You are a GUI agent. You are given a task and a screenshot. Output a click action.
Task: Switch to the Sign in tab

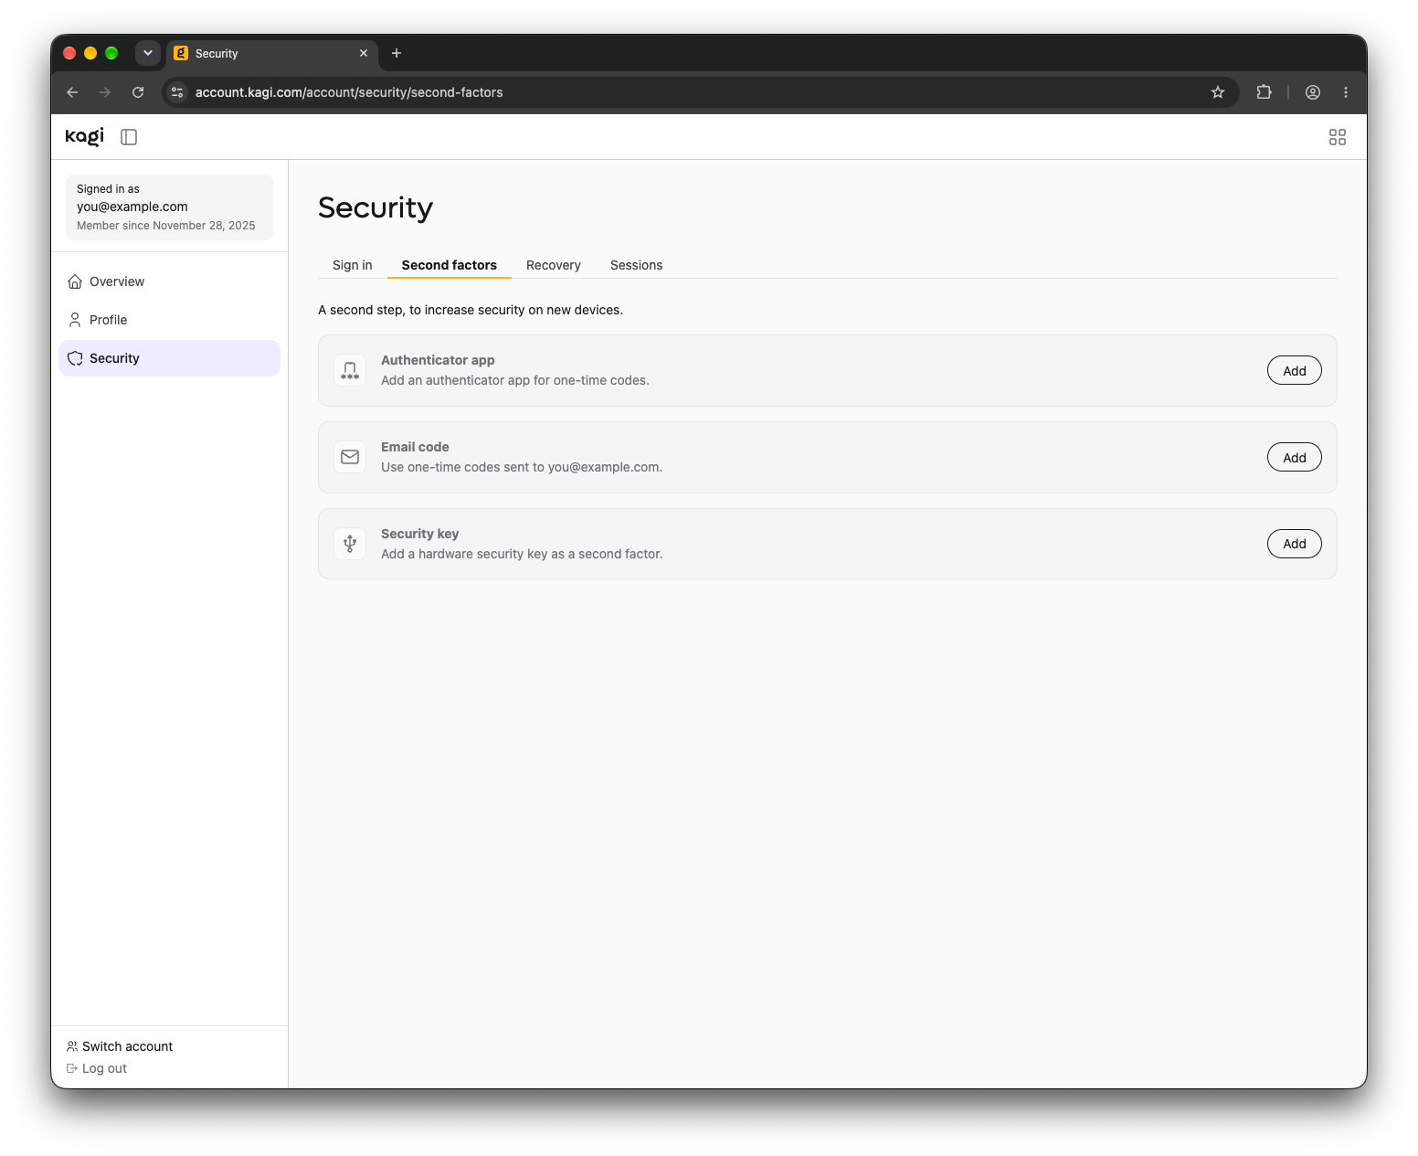pos(353,265)
